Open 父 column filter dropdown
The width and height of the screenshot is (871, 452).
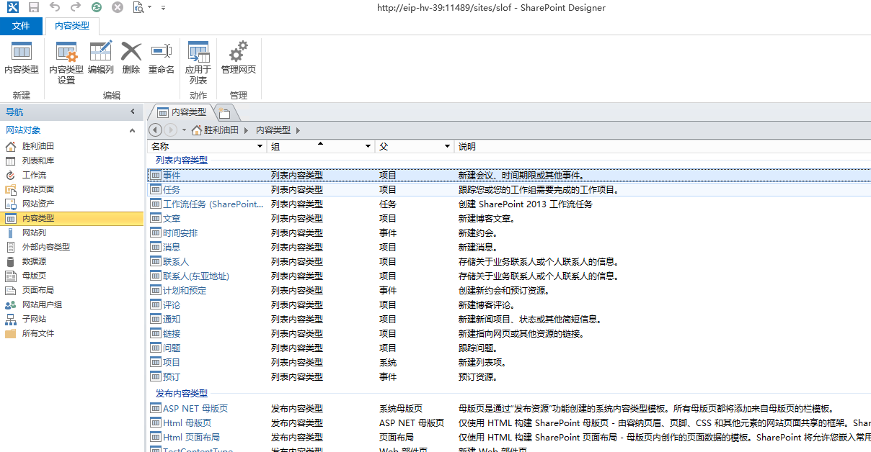(x=448, y=146)
